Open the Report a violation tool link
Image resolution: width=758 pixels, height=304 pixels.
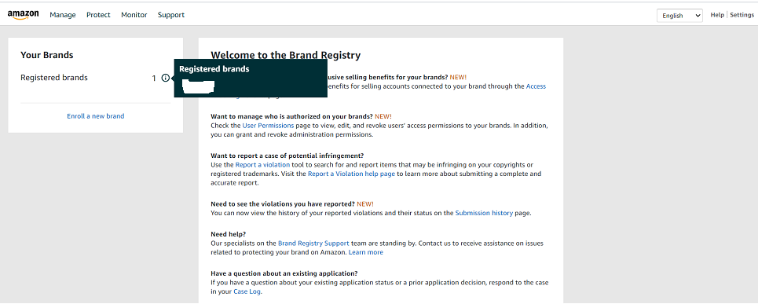pos(262,165)
